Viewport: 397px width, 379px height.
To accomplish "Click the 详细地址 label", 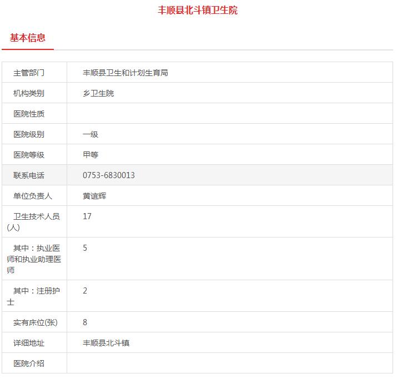I will pos(29,343).
